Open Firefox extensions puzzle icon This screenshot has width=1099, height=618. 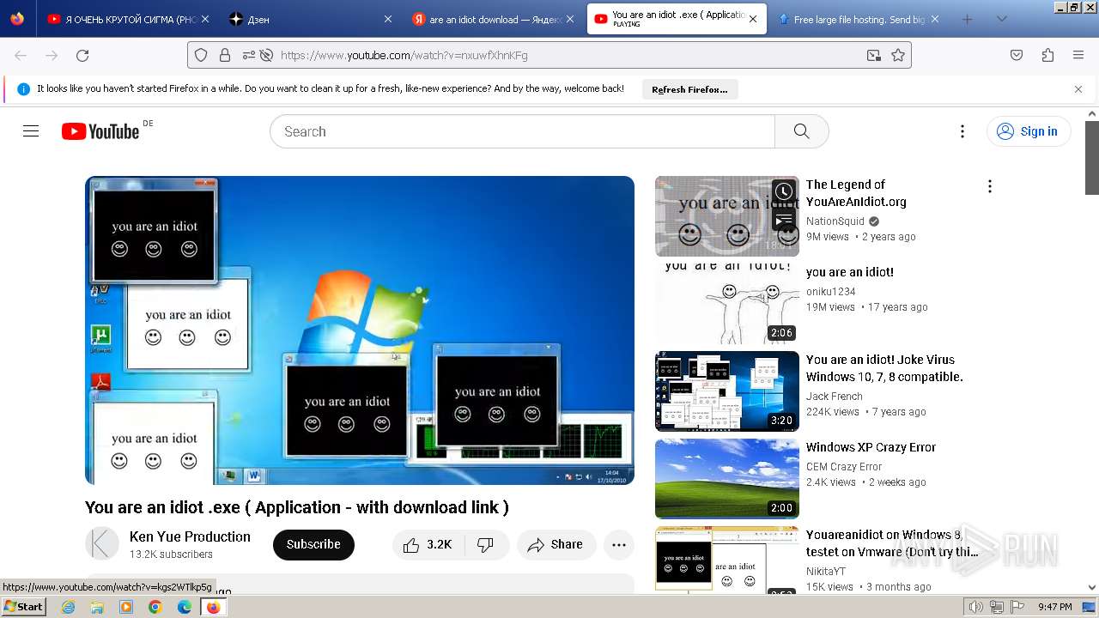pos(1047,55)
